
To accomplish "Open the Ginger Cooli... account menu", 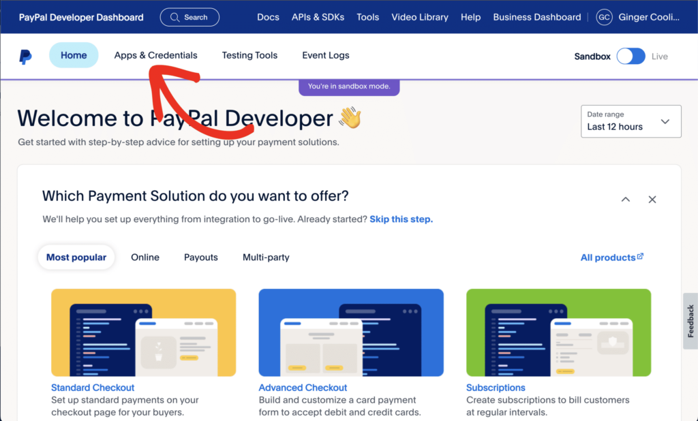I will tap(649, 17).
